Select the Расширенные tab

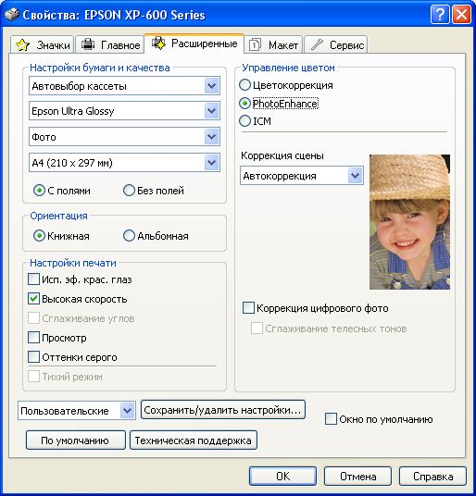point(194,43)
